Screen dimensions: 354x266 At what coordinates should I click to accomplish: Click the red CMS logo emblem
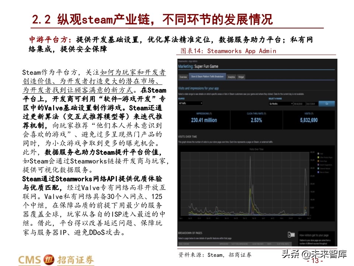pyautogui.click(x=49, y=259)
